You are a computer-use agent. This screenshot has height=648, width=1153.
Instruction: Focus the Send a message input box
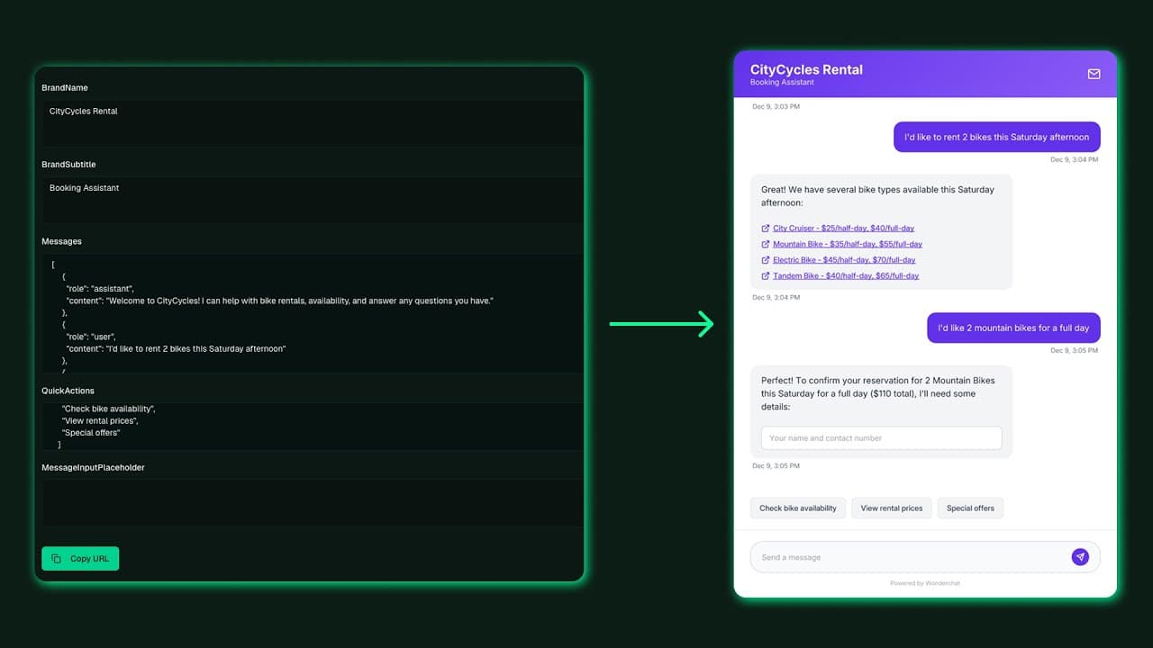point(910,557)
